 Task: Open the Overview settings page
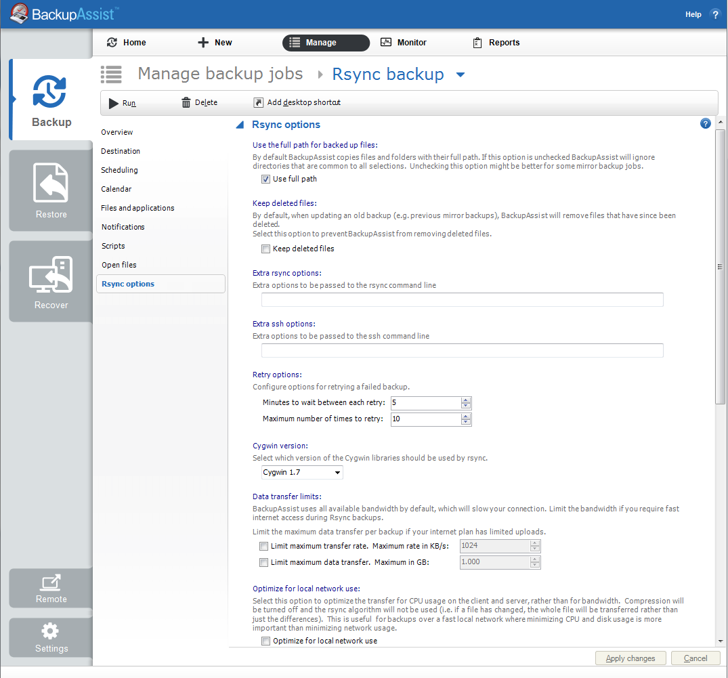tap(117, 132)
